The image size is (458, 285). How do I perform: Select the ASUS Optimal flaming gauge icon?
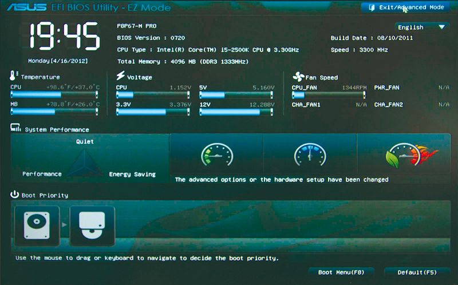410,155
